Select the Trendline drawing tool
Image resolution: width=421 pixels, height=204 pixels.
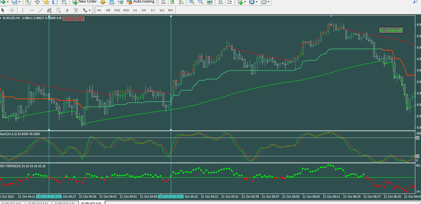click(41, 10)
